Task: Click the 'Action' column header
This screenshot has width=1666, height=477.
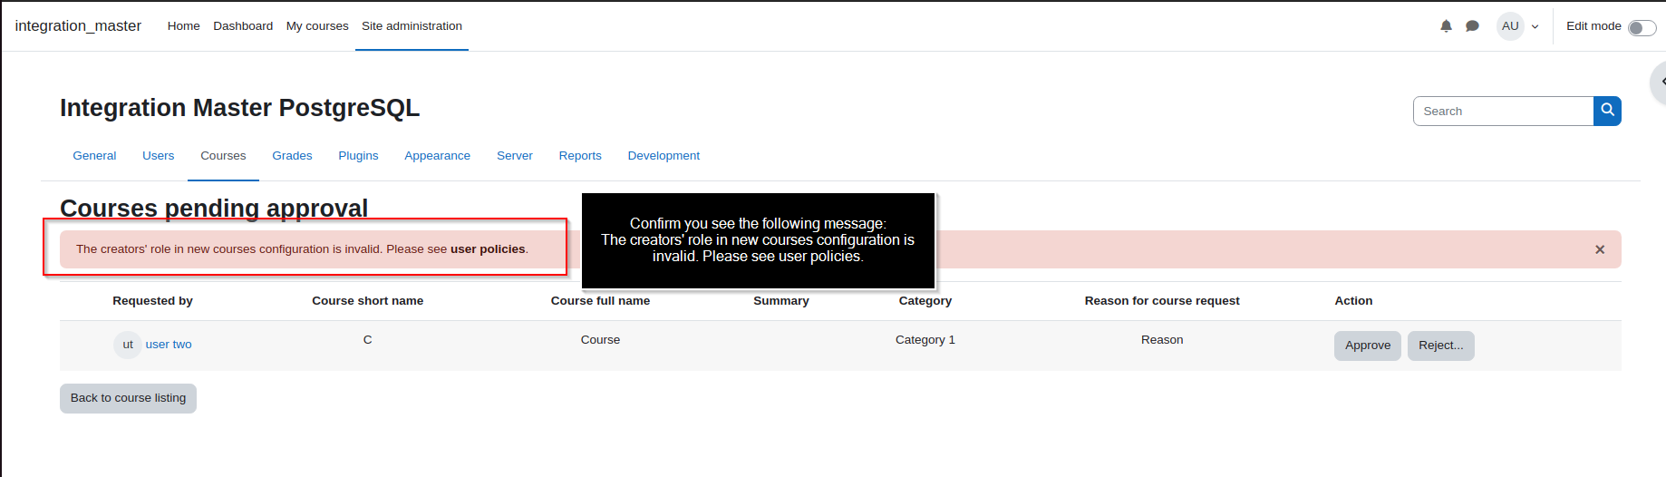Action: [x=1353, y=301]
